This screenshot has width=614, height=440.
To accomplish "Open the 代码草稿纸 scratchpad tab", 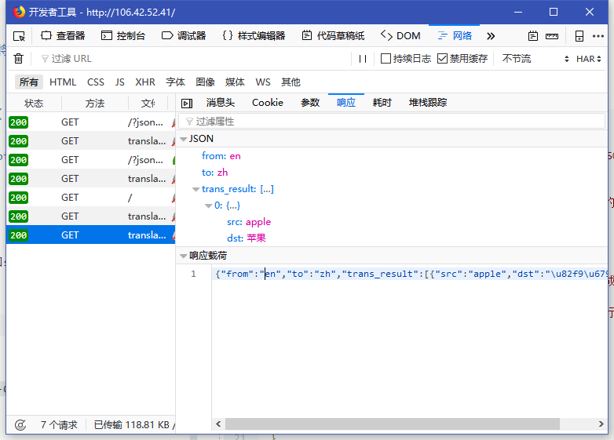I will point(333,36).
